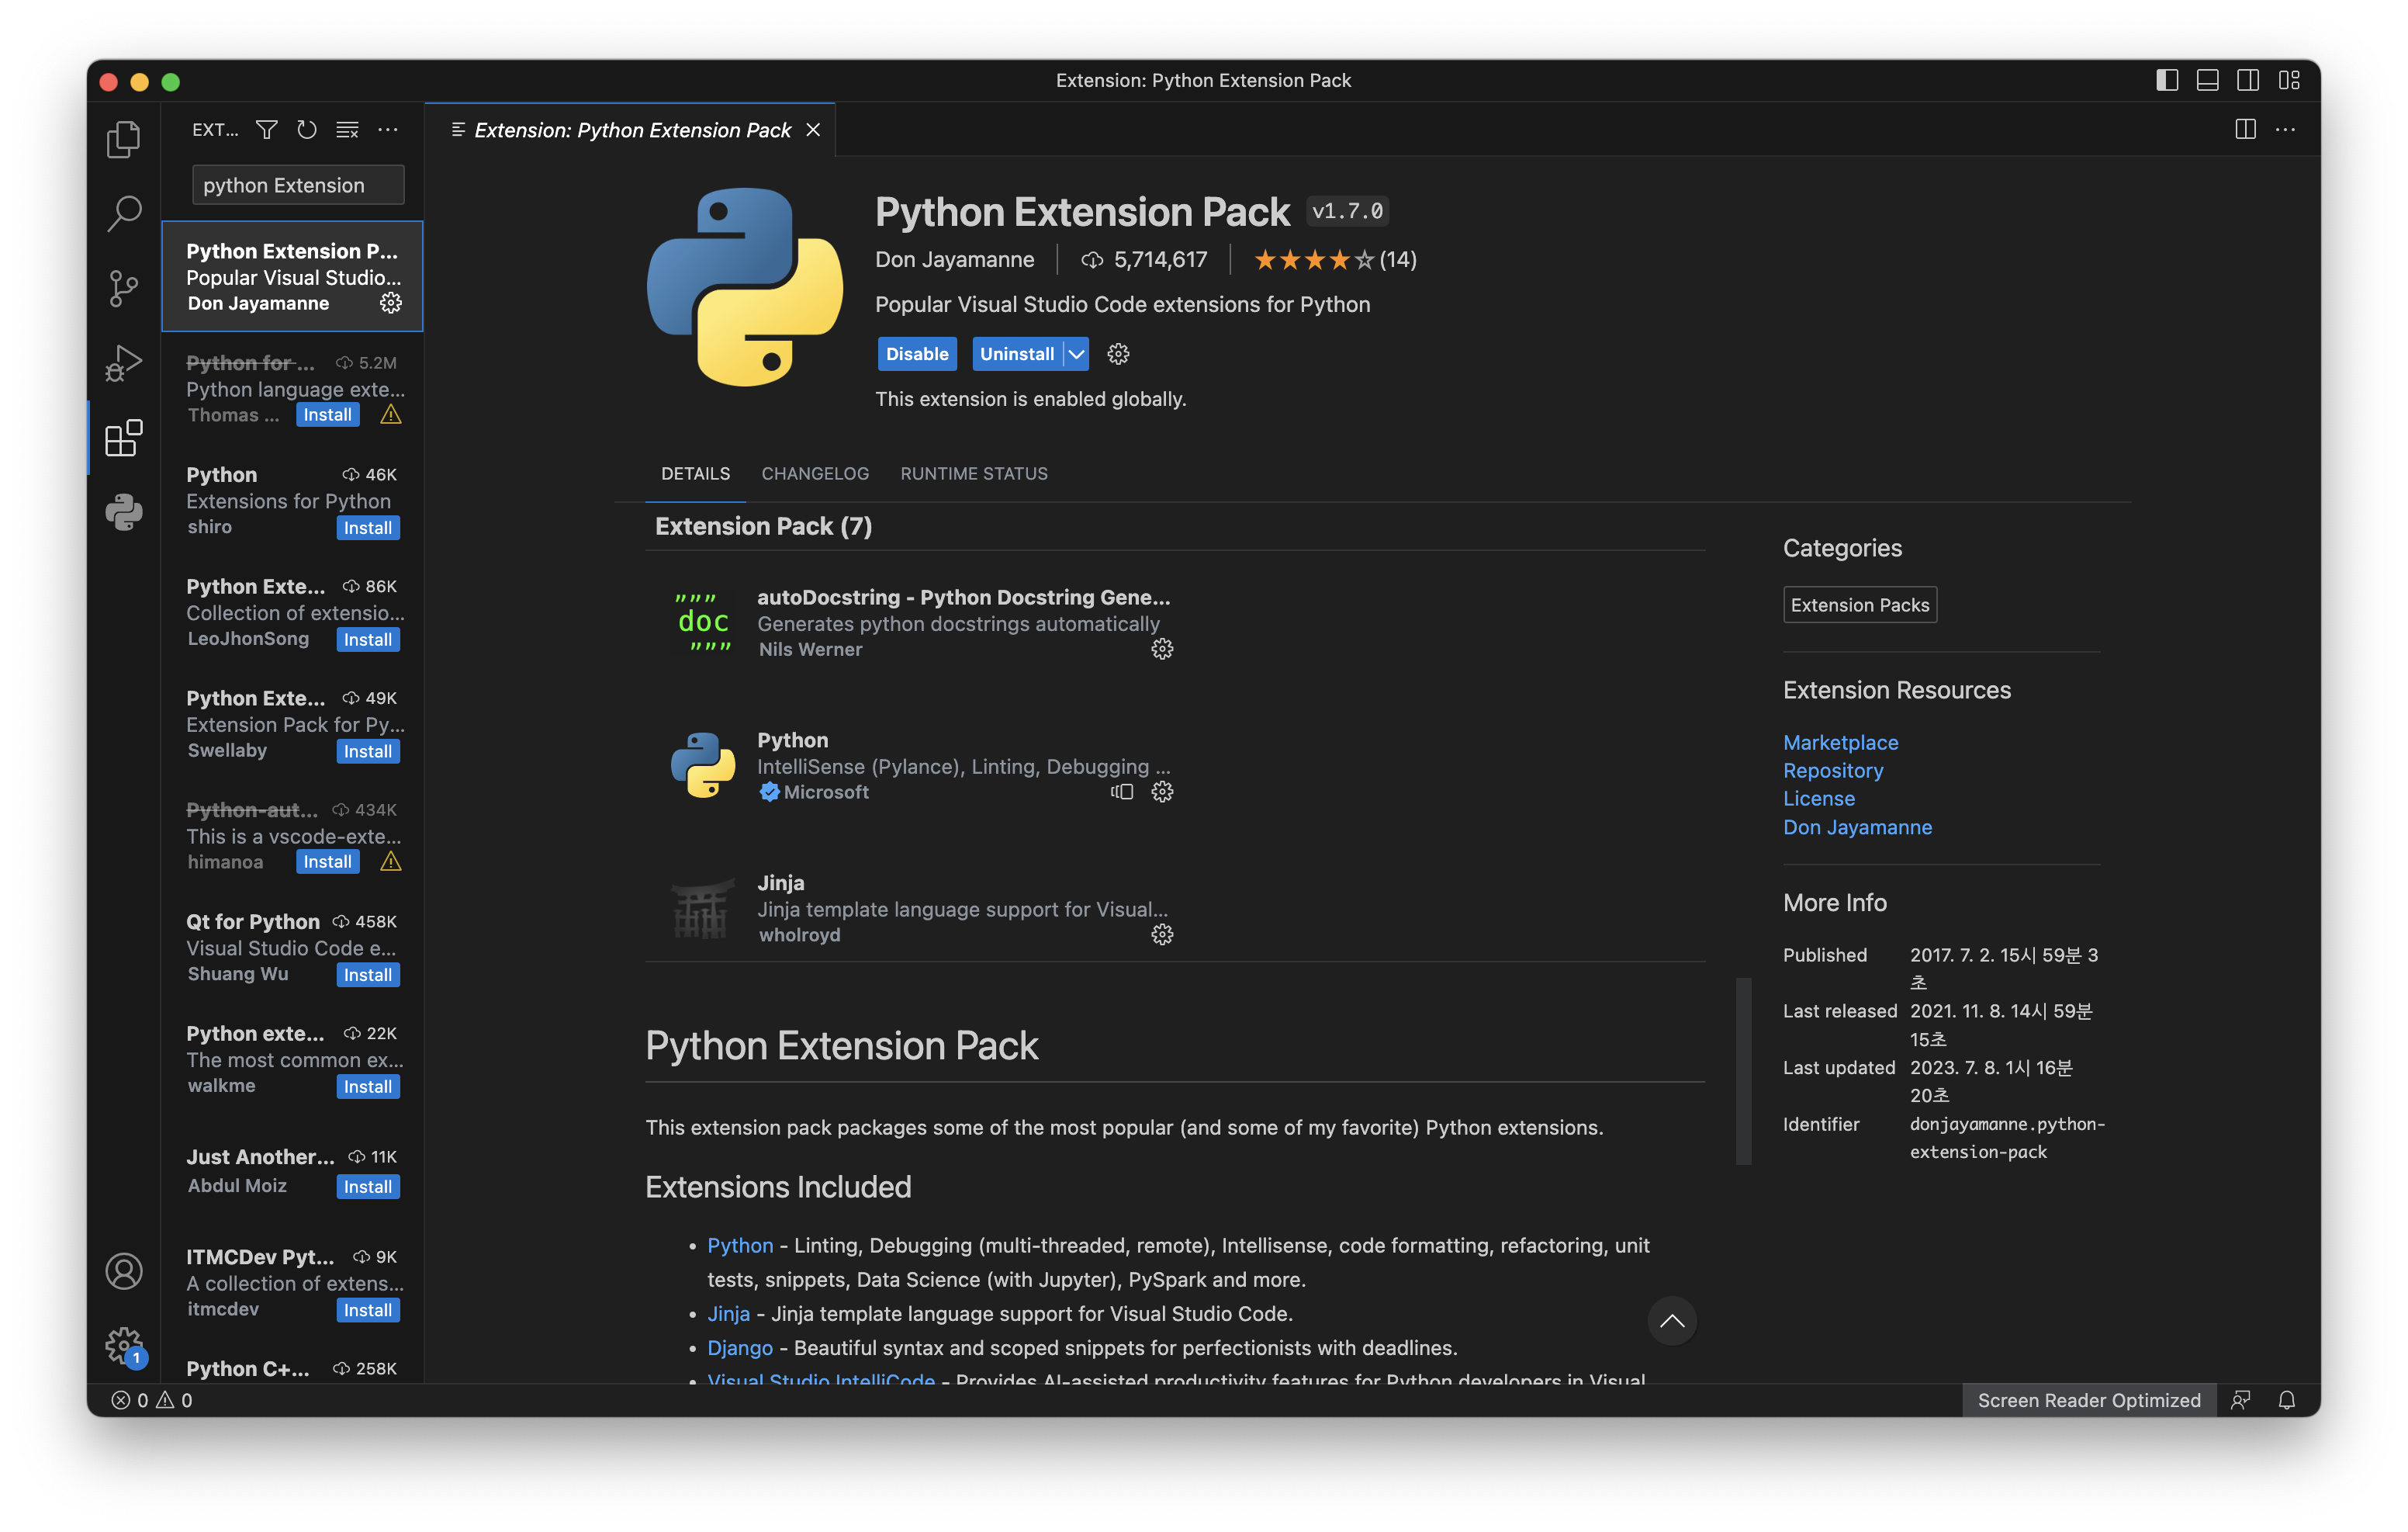Refresh the extensions list
2408x1532 pixels.
[x=307, y=130]
